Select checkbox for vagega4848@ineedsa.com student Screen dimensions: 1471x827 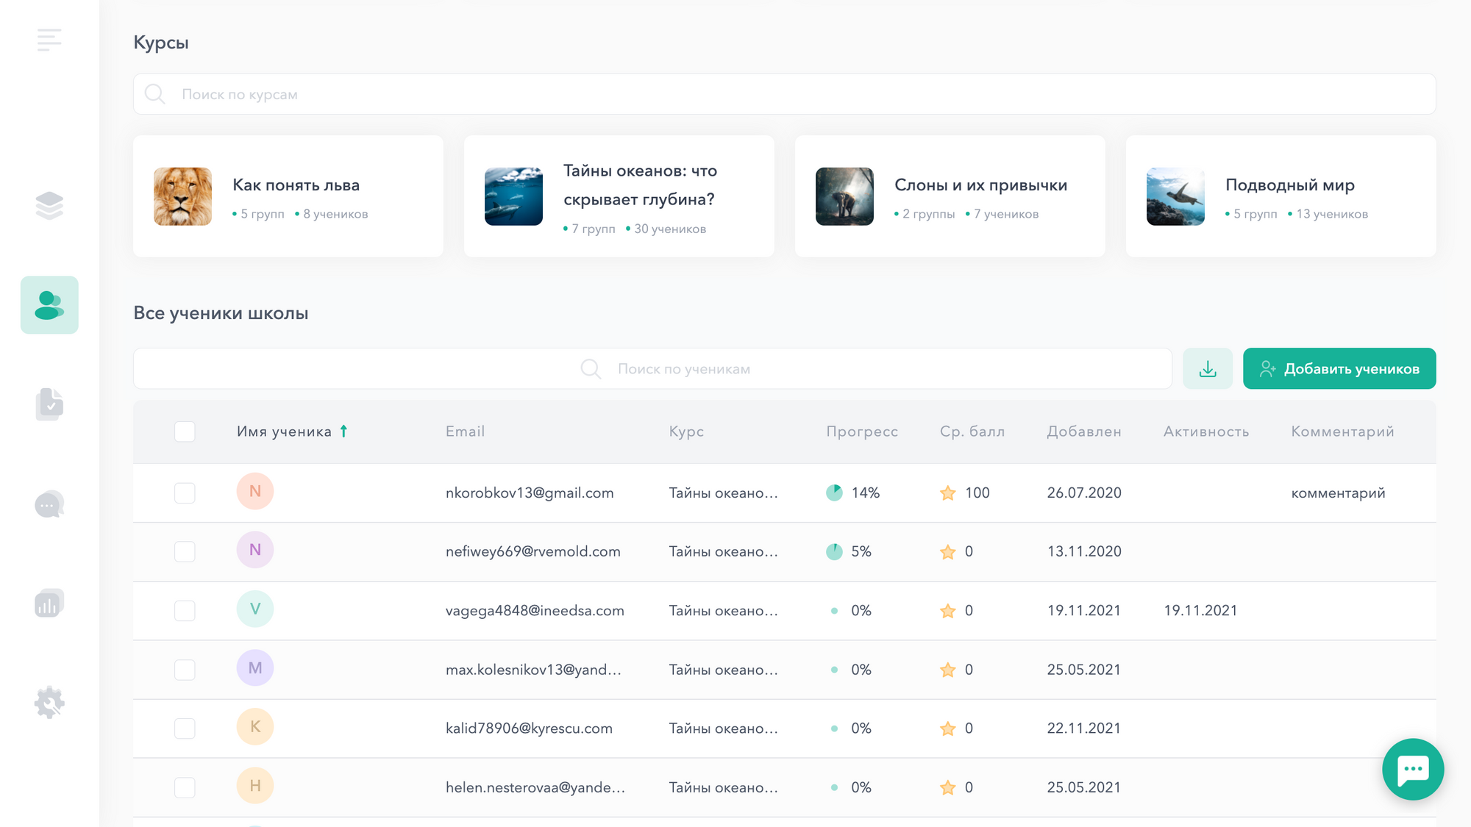(x=185, y=611)
